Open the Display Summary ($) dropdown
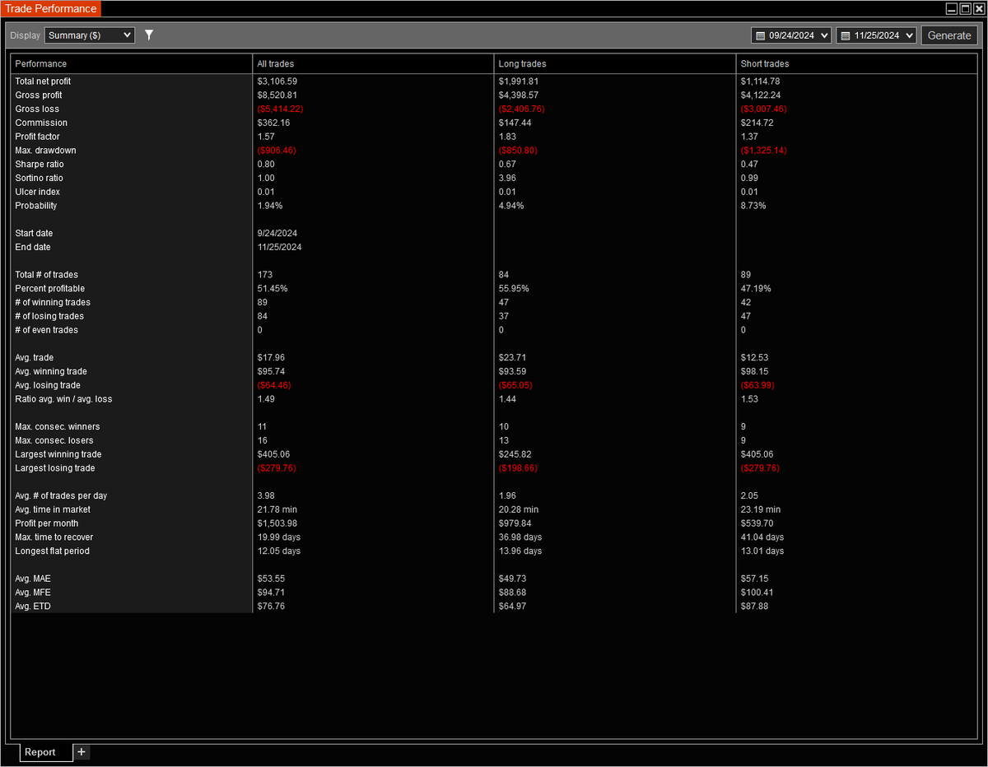Viewport: 988px width, 767px height. (x=90, y=35)
